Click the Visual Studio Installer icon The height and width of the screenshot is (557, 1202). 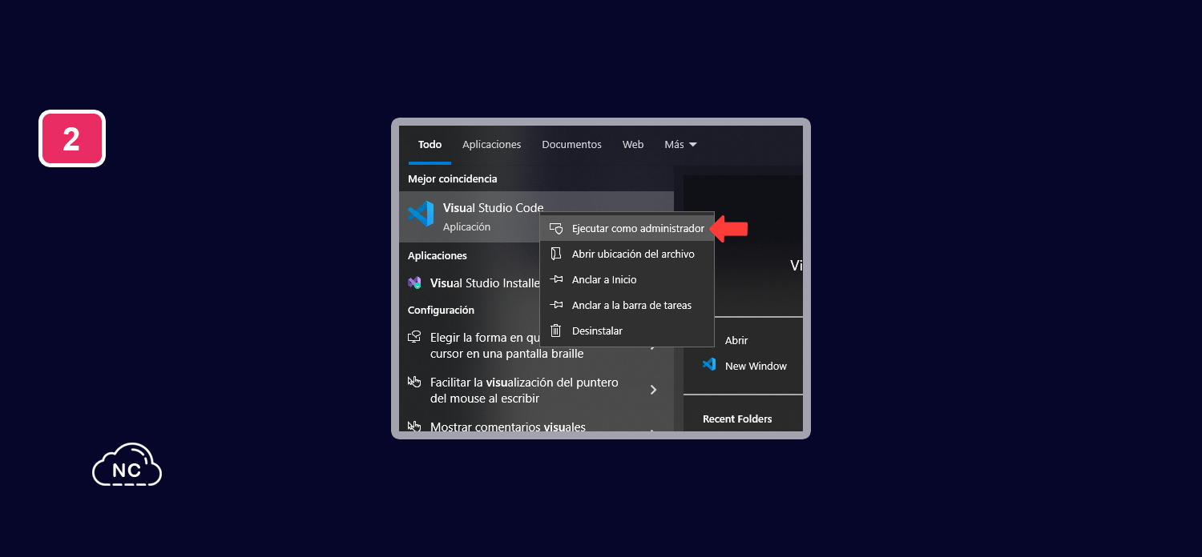414,283
